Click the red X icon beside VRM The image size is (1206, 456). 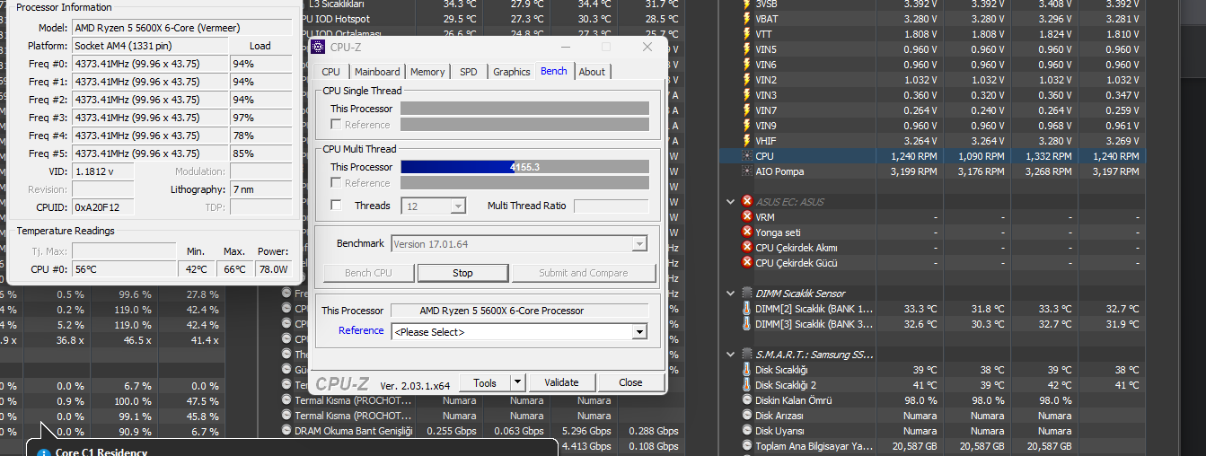746,217
